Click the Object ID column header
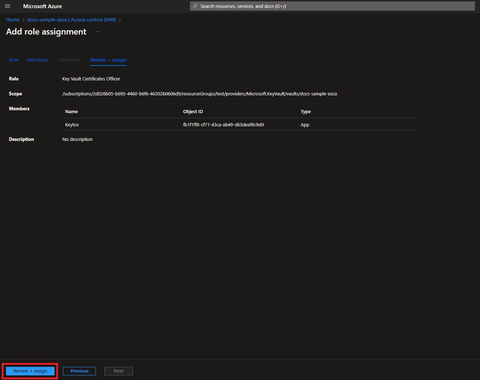480x380 pixels. 193,111
